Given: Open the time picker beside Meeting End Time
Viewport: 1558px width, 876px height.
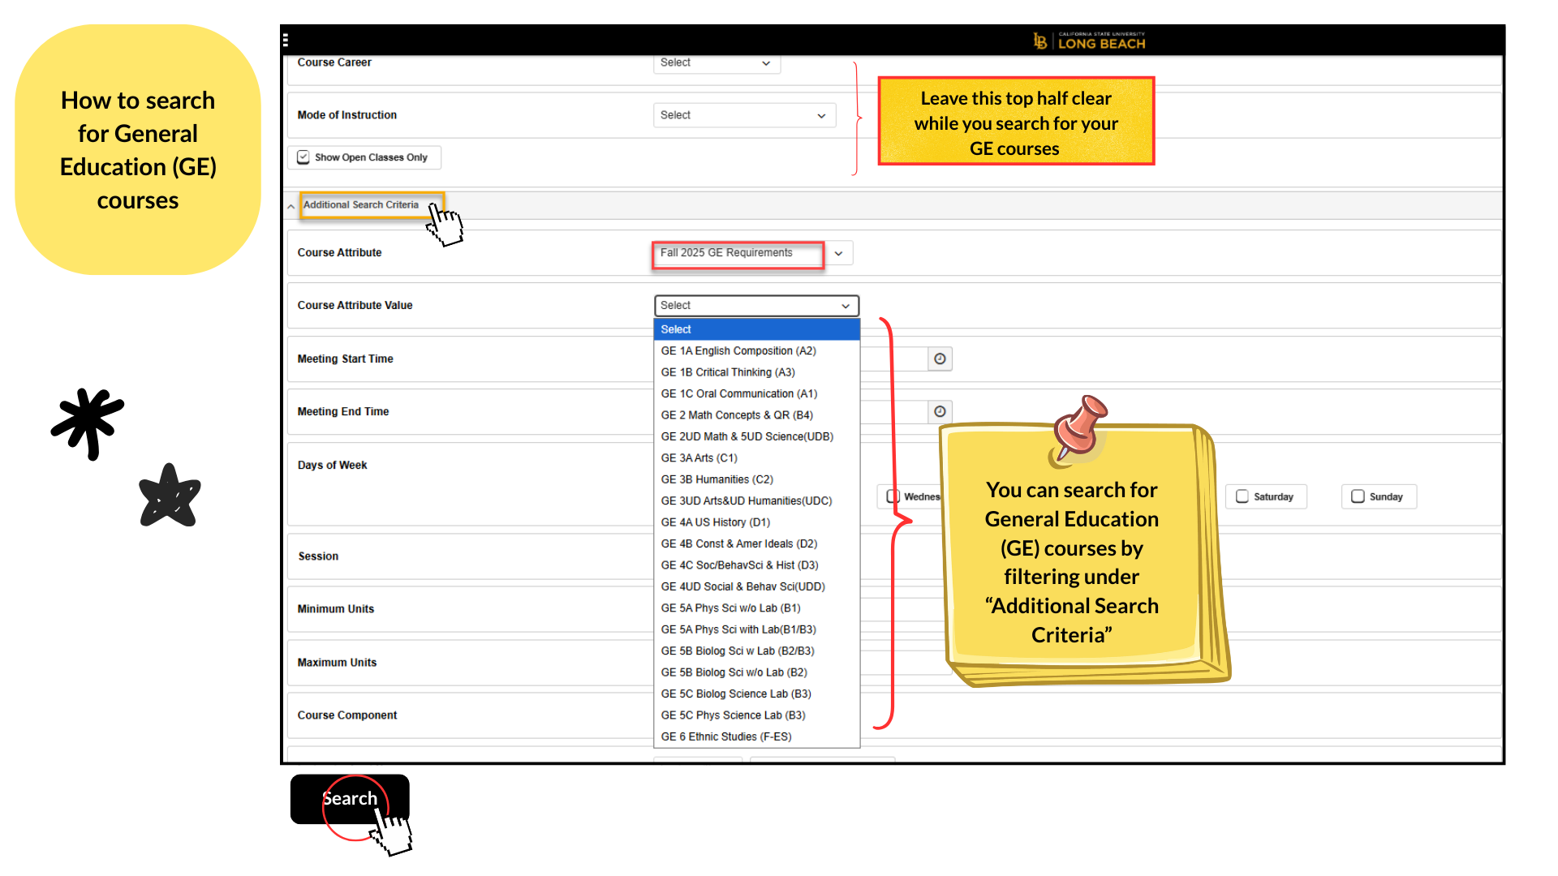Looking at the screenshot, I should (x=940, y=411).
